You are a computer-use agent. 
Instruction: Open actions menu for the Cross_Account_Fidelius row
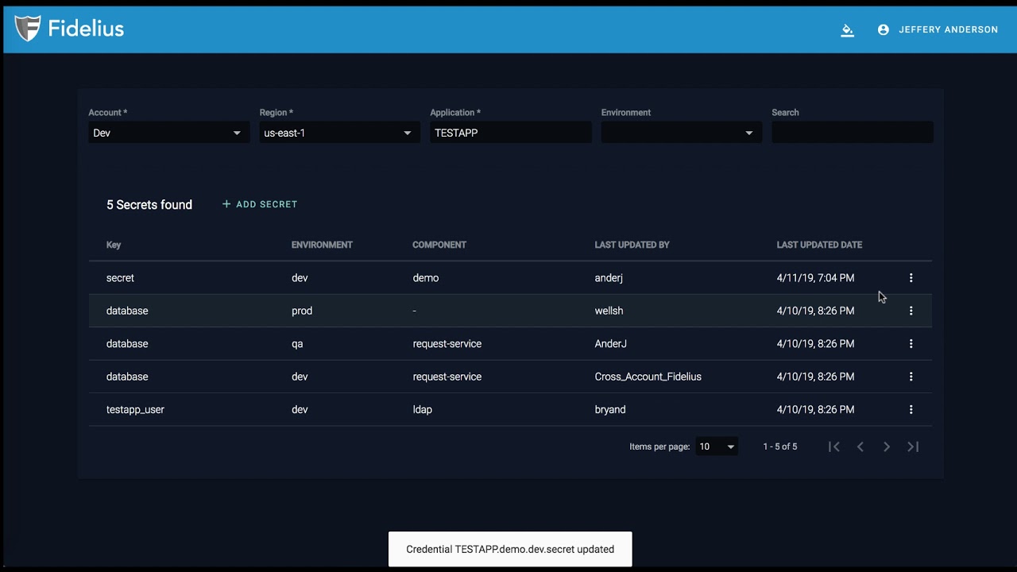911,377
